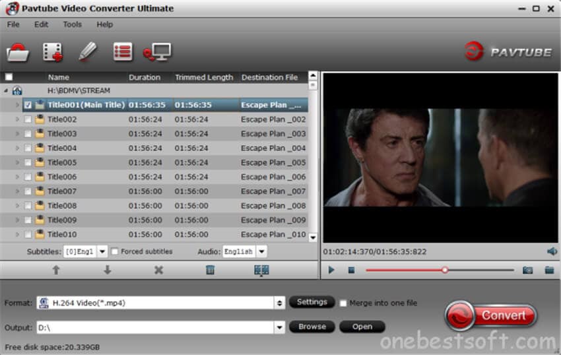Image resolution: width=561 pixels, height=355 pixels.
Task: Click the played red part of seek bar
Action: point(403,270)
